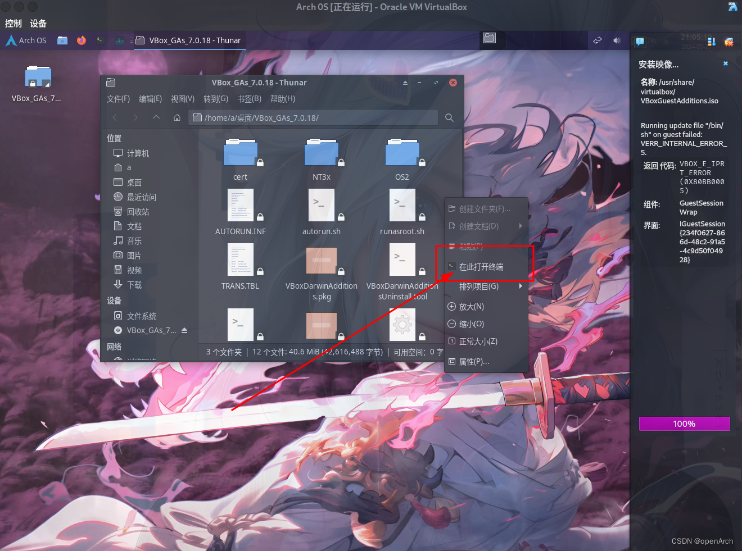Select the VBox_GAs_7.0.18 - Thunar taskbar entry
This screenshot has height=551, width=742.
[189, 40]
